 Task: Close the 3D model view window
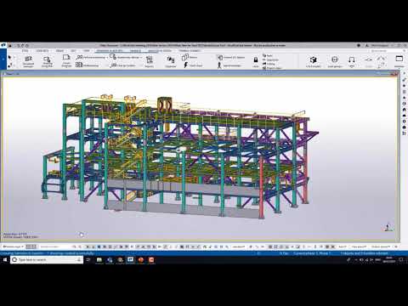click(396, 74)
